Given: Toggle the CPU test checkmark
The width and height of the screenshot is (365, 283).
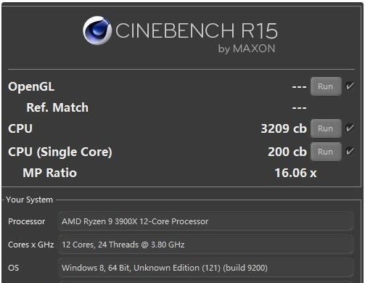Looking at the screenshot, I should (x=350, y=128).
